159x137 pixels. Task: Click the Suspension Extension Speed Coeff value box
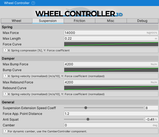click(x=151, y=108)
